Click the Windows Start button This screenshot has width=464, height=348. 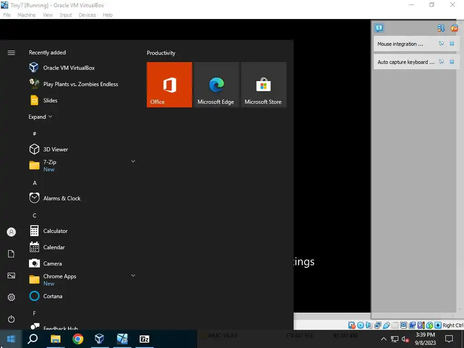[11, 339]
